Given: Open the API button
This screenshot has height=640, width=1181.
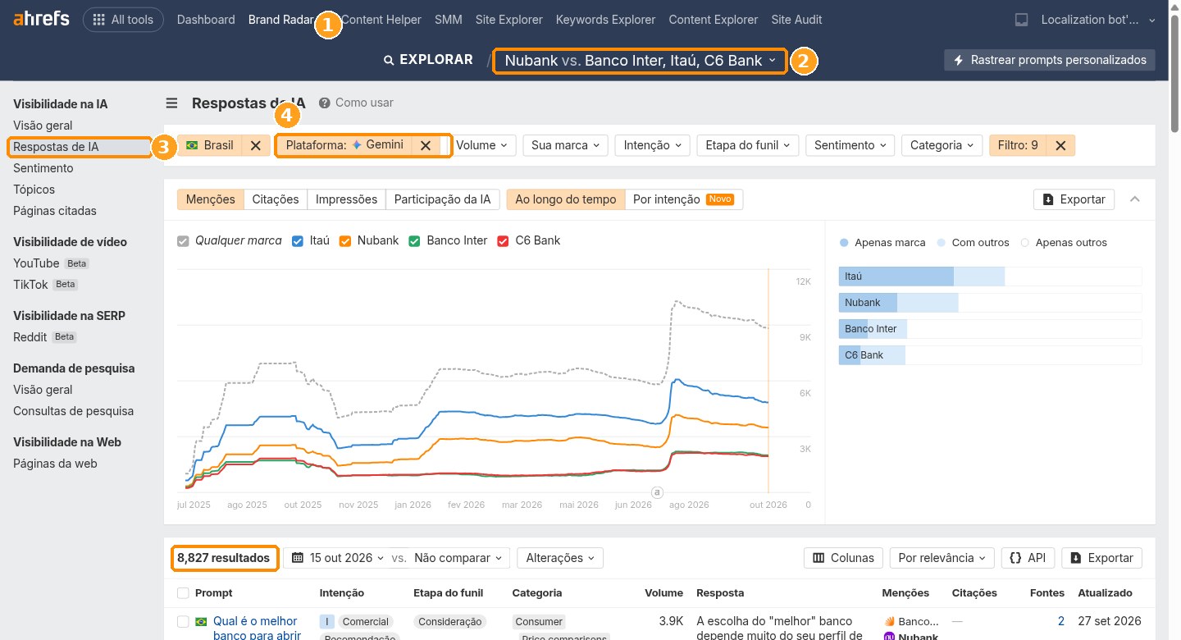Looking at the screenshot, I should tap(1028, 558).
